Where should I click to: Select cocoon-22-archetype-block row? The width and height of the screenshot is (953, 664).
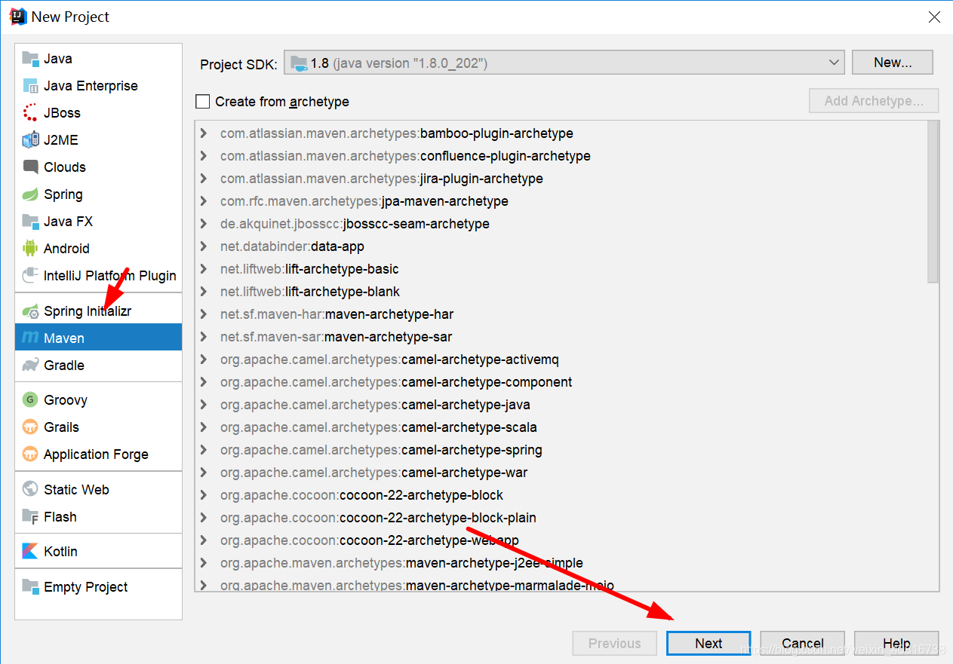(561, 495)
